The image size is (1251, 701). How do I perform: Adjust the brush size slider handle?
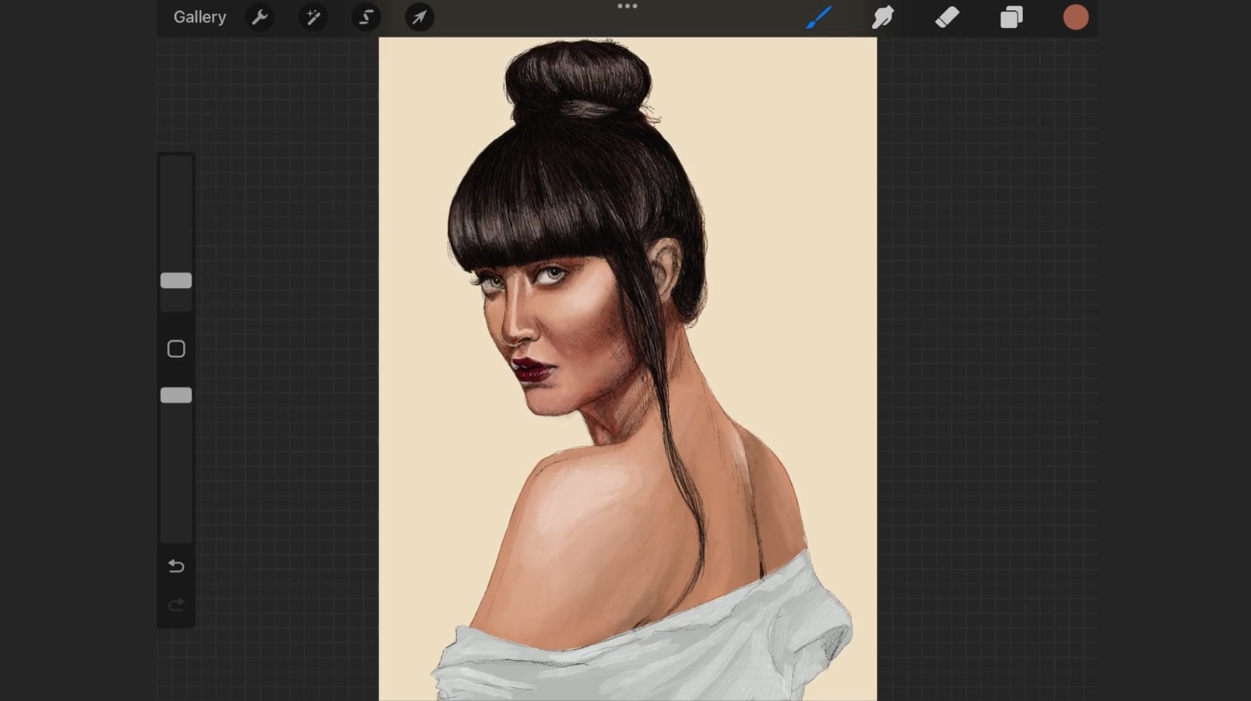tap(176, 280)
